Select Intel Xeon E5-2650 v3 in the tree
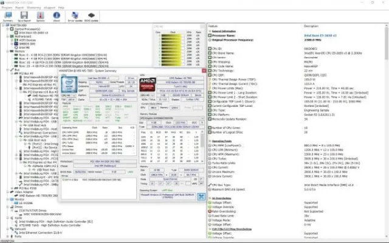 point(33,33)
